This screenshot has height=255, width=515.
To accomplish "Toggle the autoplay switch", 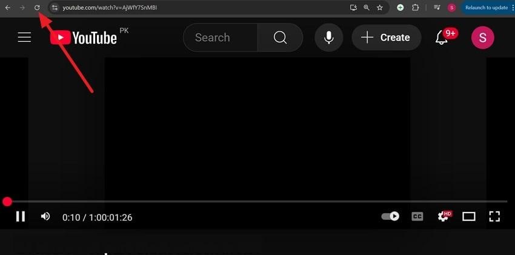I will 390,216.
